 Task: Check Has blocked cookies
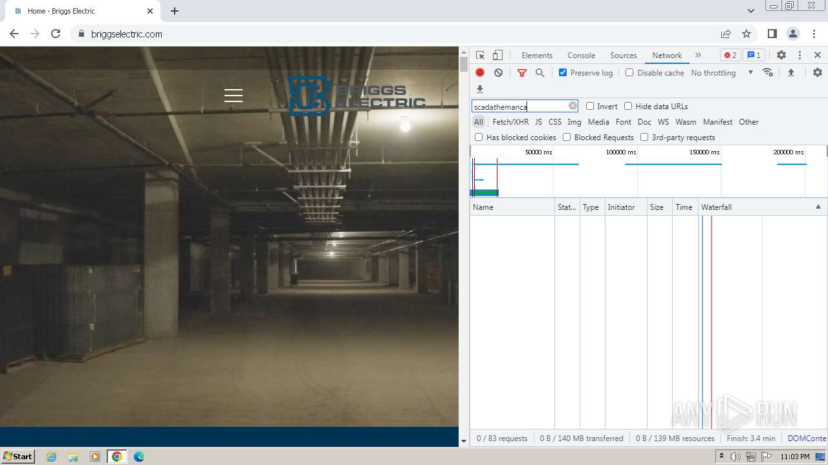pyautogui.click(x=479, y=137)
